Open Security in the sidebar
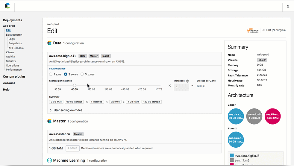294x166 pixels. tap(11, 61)
